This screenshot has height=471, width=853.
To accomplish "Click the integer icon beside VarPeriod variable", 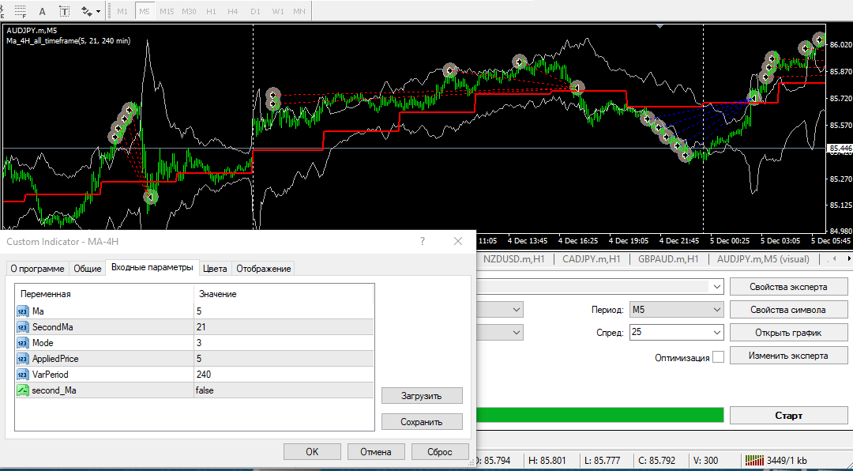I will [23, 375].
